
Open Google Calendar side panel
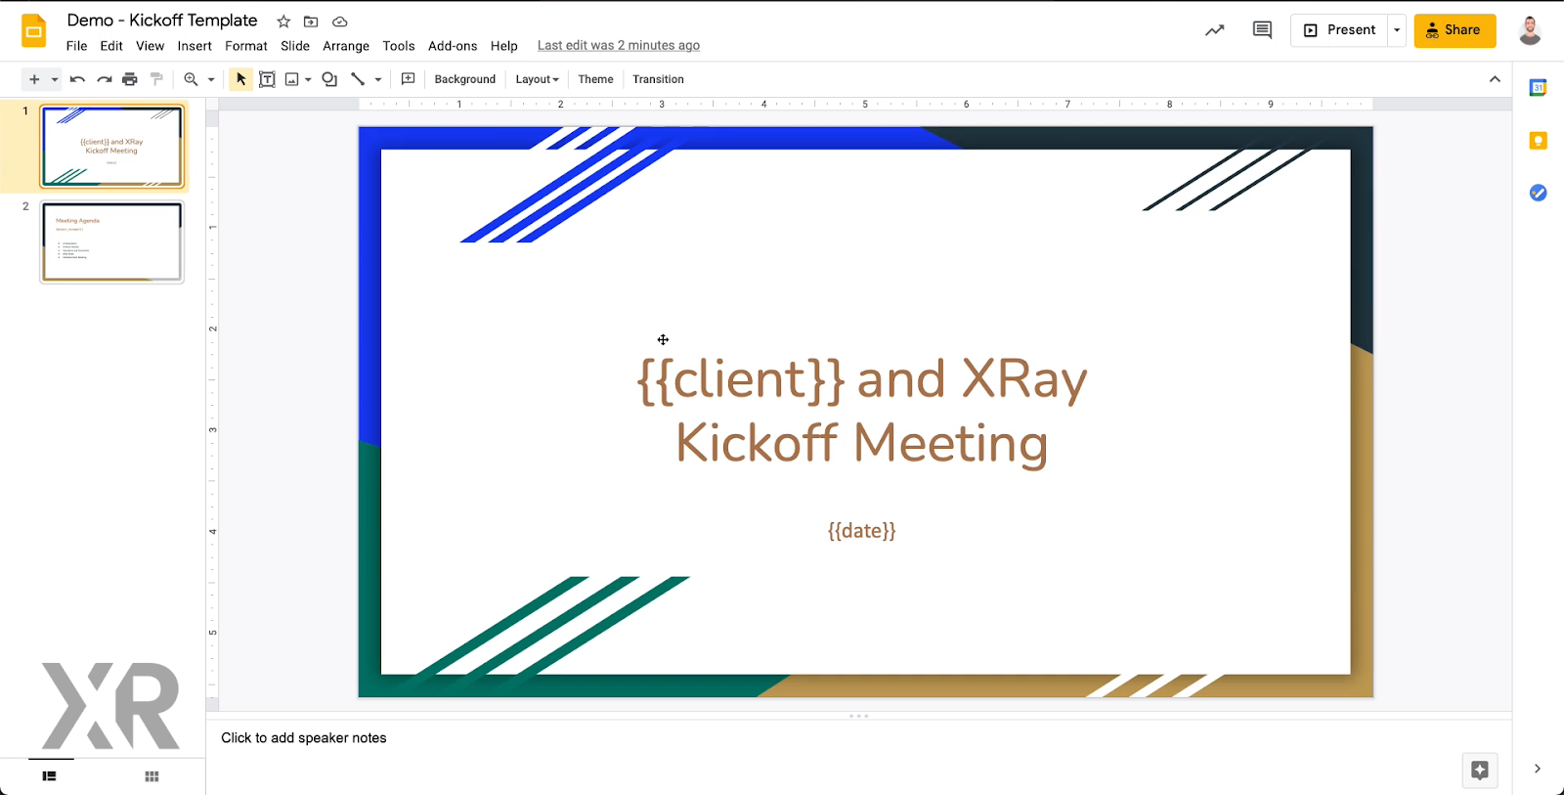[x=1538, y=88]
